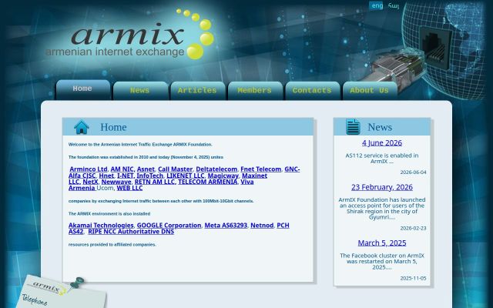Image resolution: width=493 pixels, height=308 pixels.
Task: Open the 23 February, 2026 news item
Action: coord(382,187)
